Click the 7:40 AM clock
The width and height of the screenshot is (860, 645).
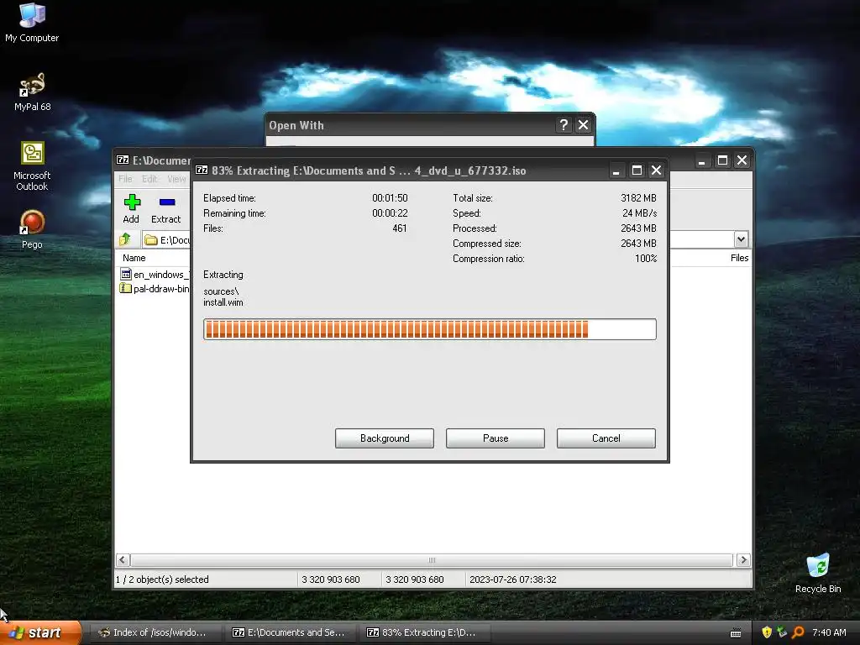click(x=829, y=632)
